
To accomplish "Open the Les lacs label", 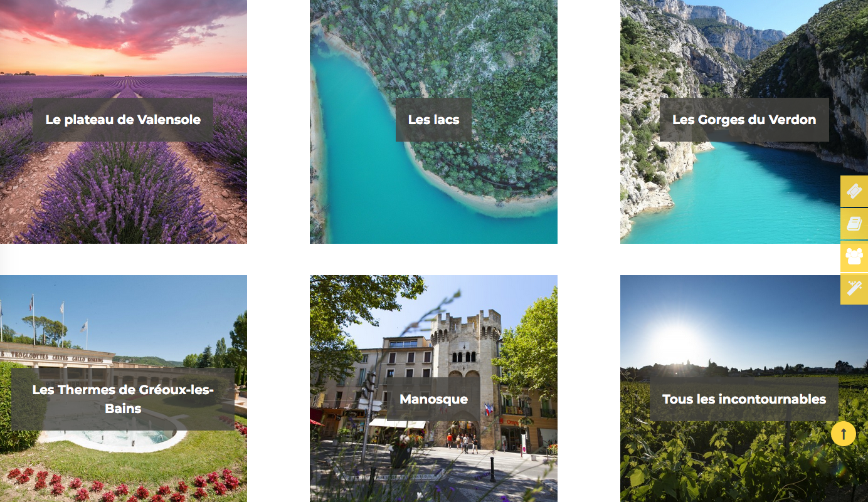I will click(433, 120).
